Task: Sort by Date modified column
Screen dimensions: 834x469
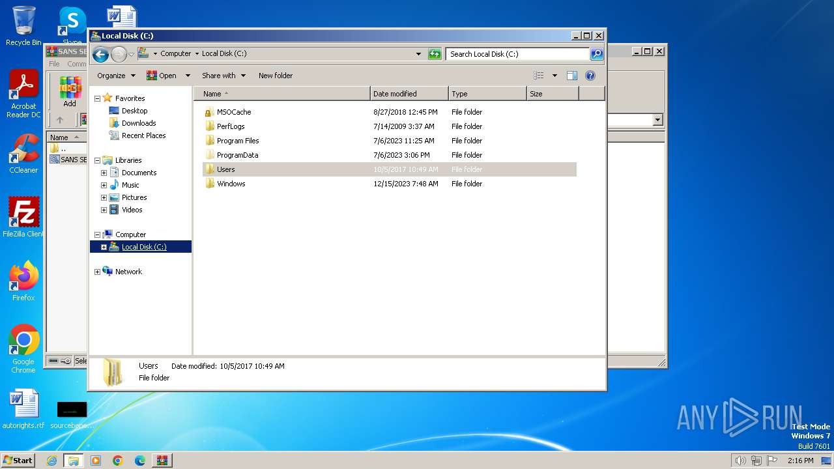Action: point(409,94)
